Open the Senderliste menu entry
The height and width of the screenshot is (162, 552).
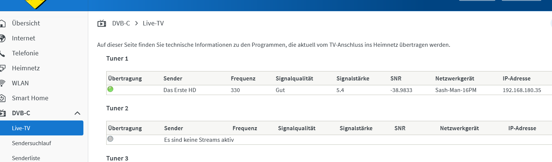click(x=26, y=158)
